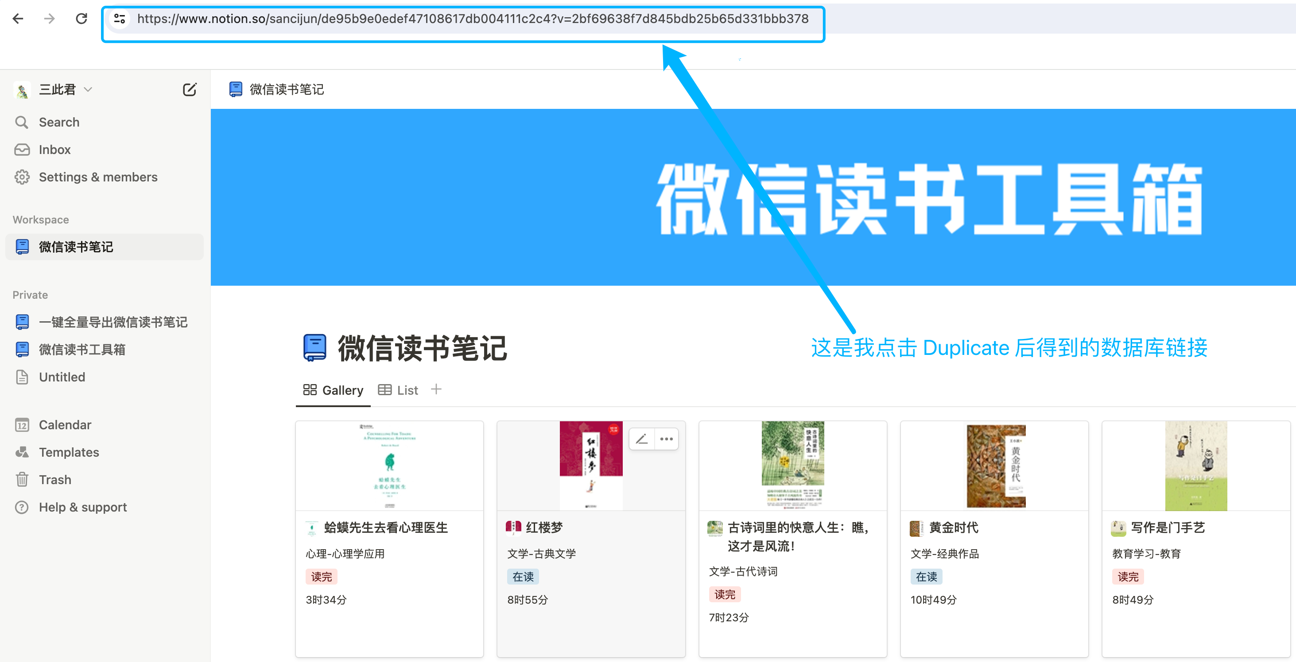Click the large page icon beside title

coord(315,348)
